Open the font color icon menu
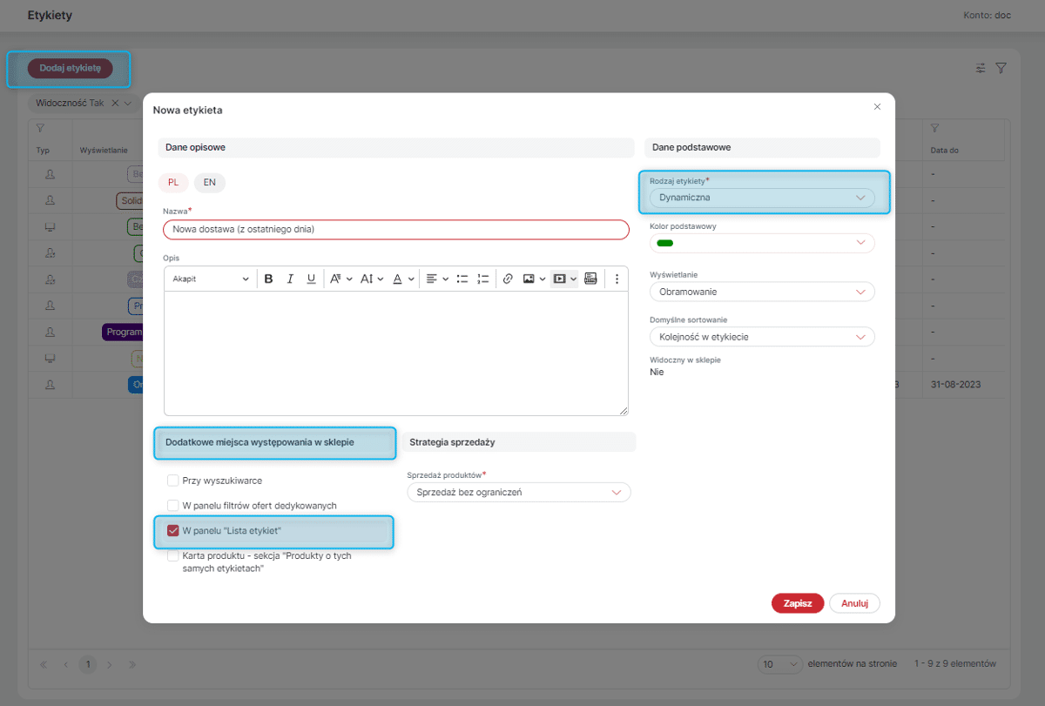This screenshot has height=706, width=1045. (x=401, y=279)
